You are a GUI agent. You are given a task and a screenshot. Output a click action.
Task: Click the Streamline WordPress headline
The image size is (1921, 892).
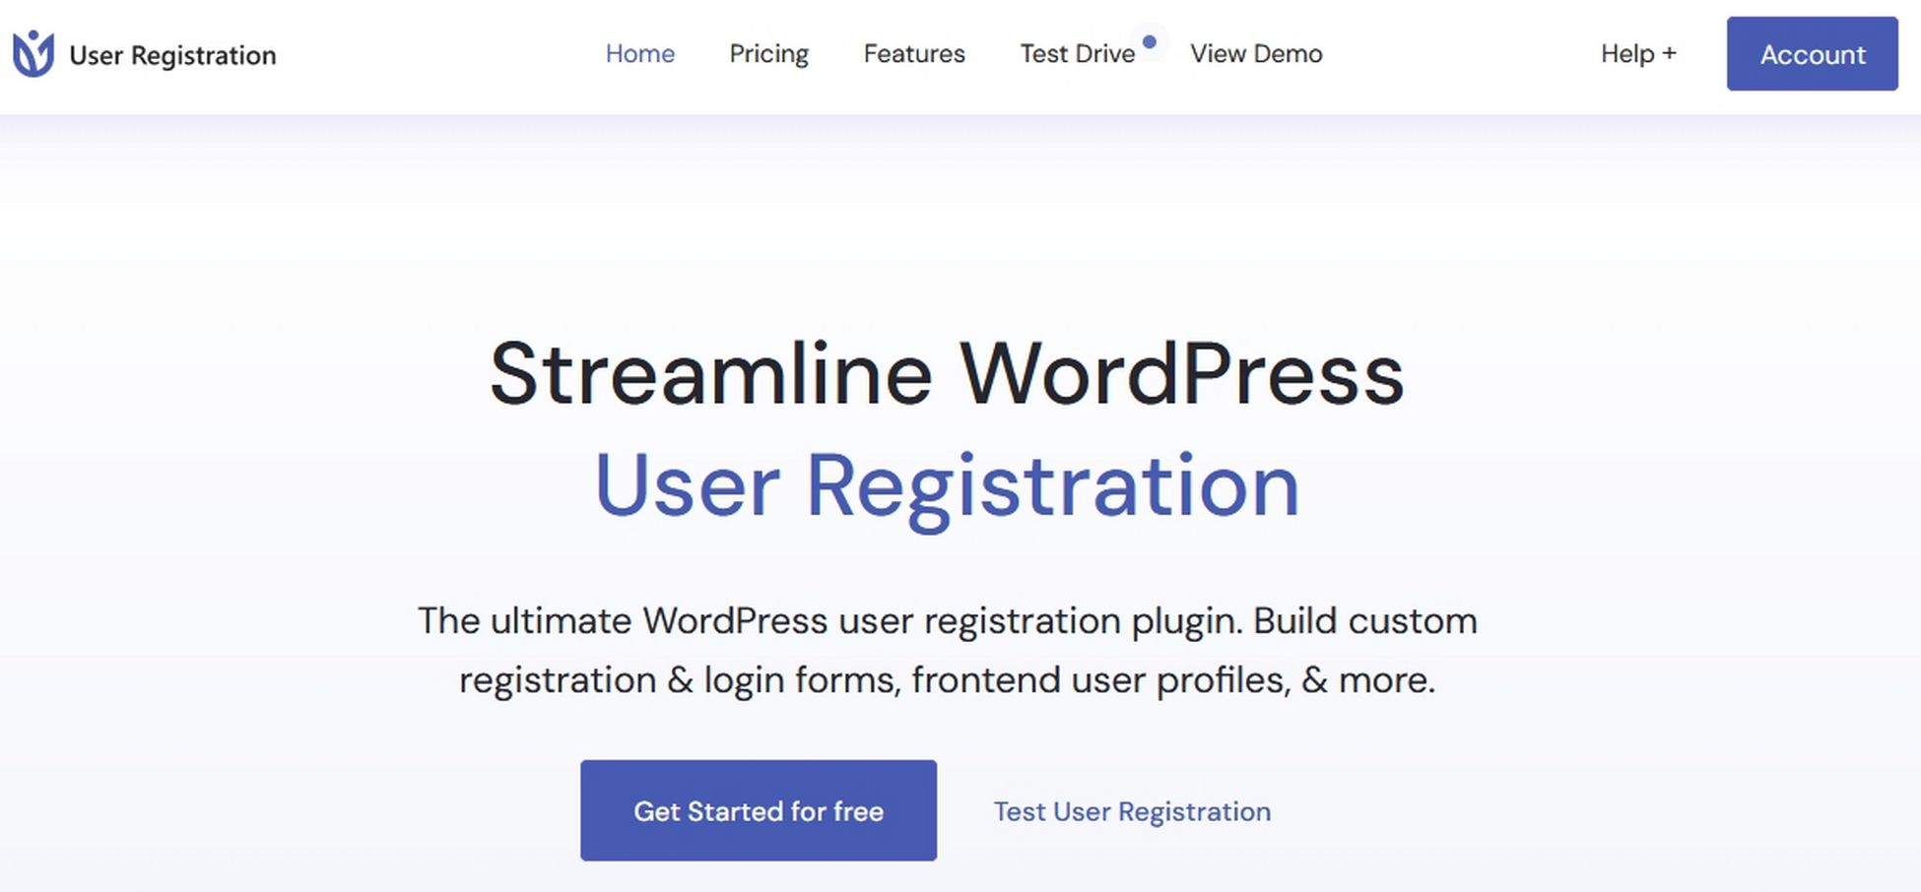(x=947, y=373)
